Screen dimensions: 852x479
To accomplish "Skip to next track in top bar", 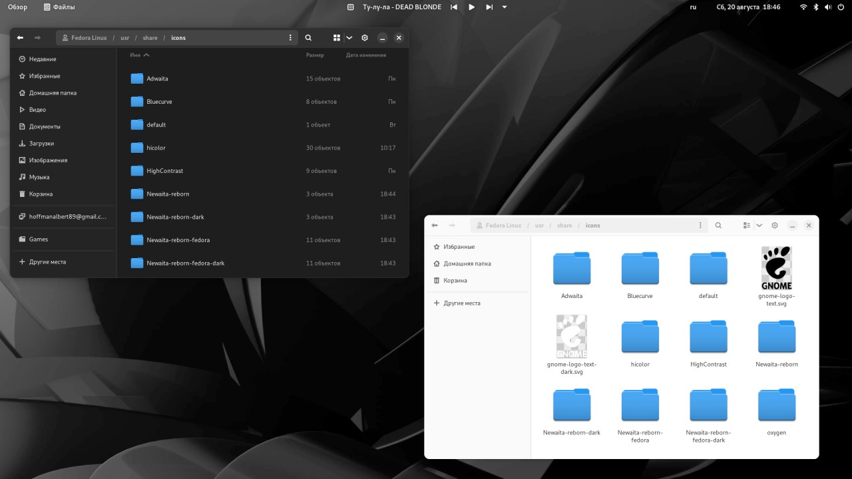I will [489, 7].
